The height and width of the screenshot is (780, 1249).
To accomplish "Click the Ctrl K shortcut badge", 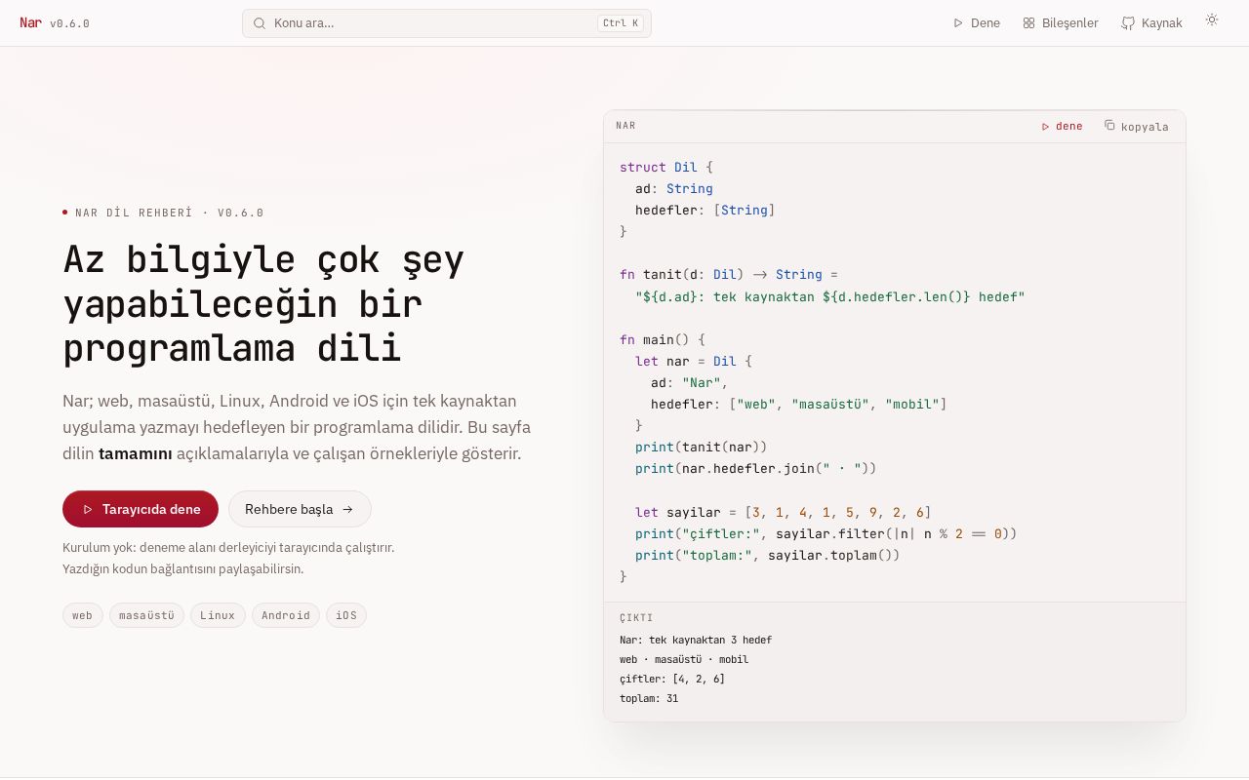I will click(x=621, y=23).
